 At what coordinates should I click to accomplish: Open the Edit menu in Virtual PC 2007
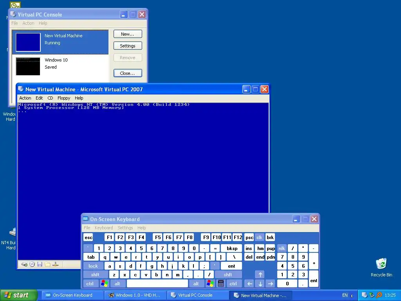(x=39, y=98)
